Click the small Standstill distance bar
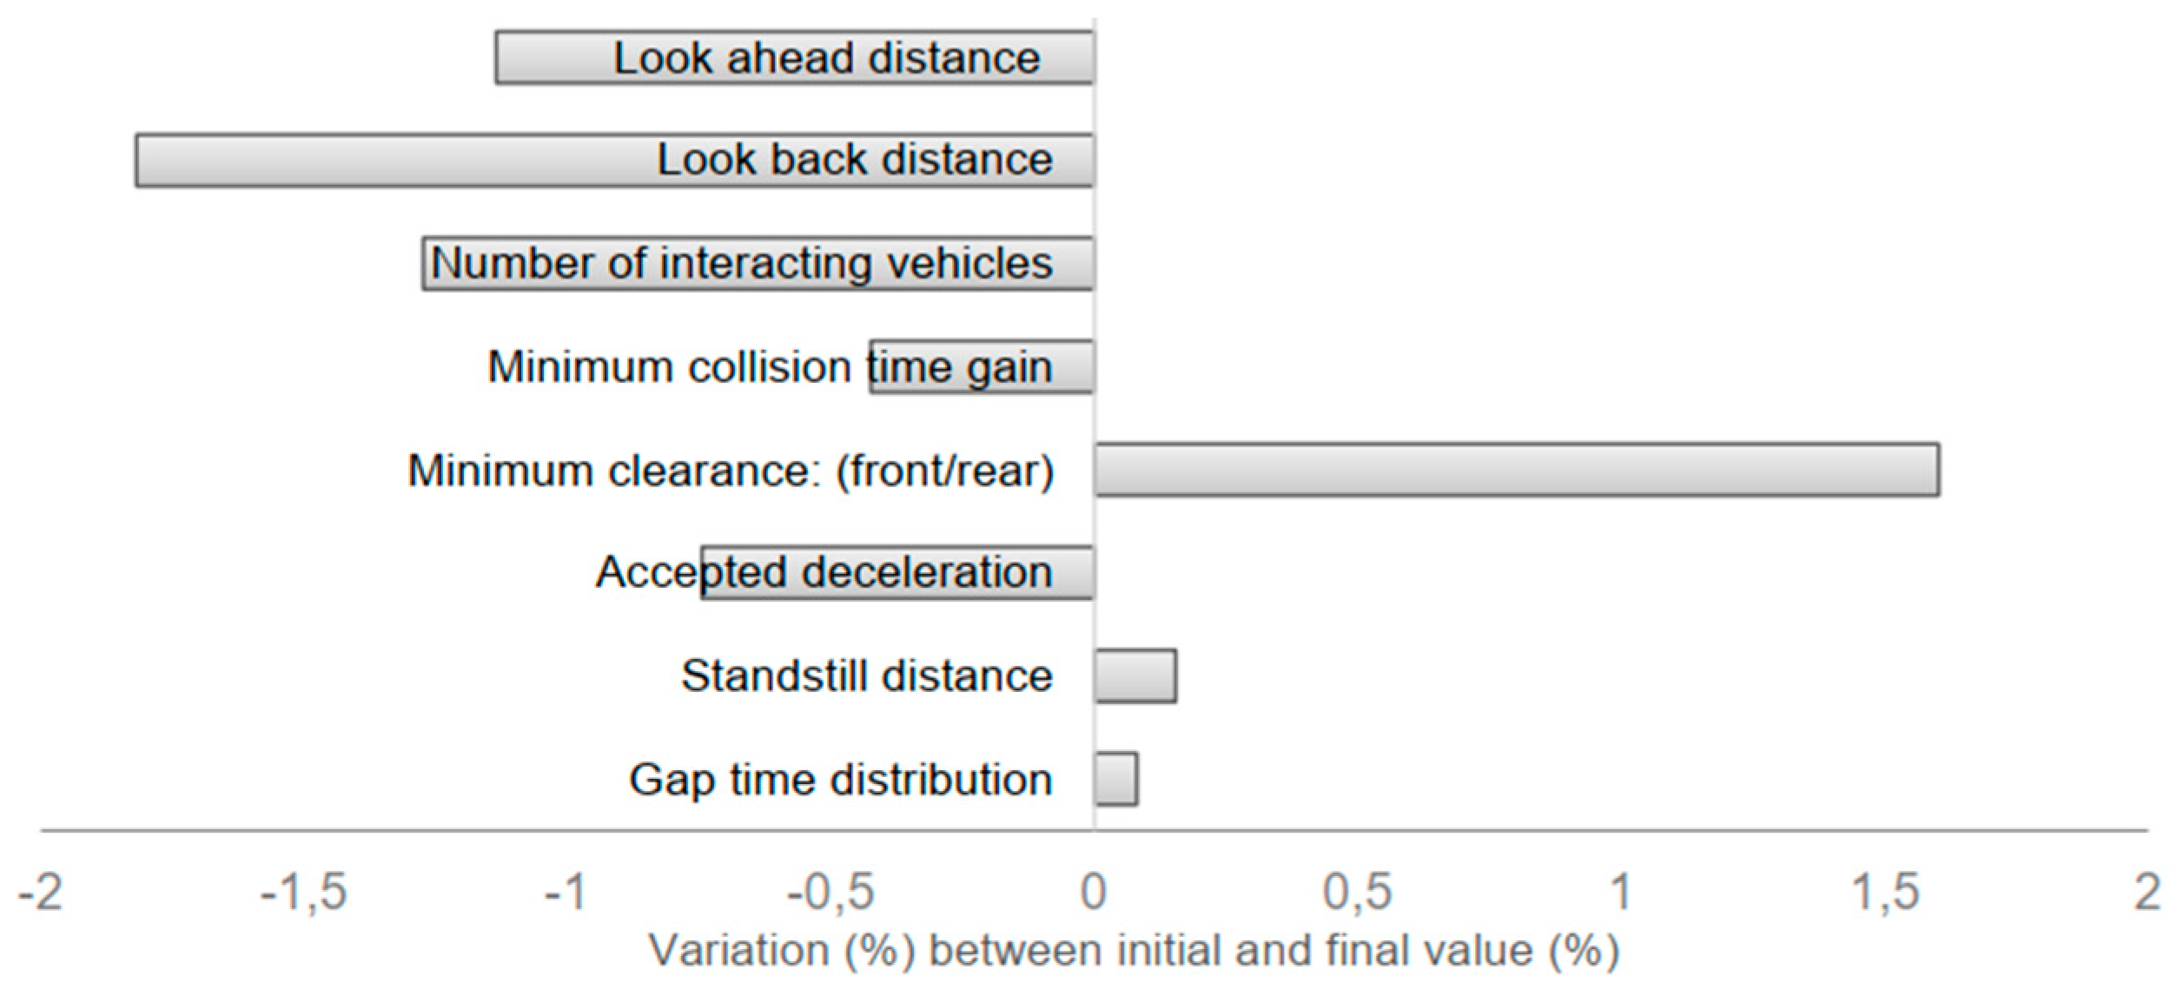This screenshot has width=2170, height=989. tap(1135, 676)
